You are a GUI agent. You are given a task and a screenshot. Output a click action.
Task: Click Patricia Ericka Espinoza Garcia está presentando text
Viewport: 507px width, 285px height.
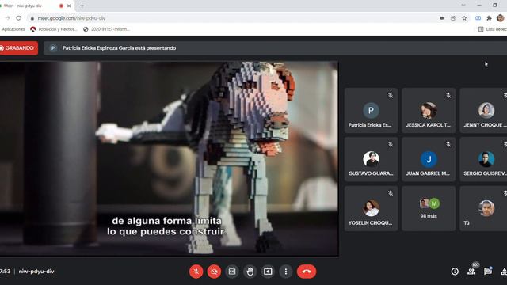(119, 48)
